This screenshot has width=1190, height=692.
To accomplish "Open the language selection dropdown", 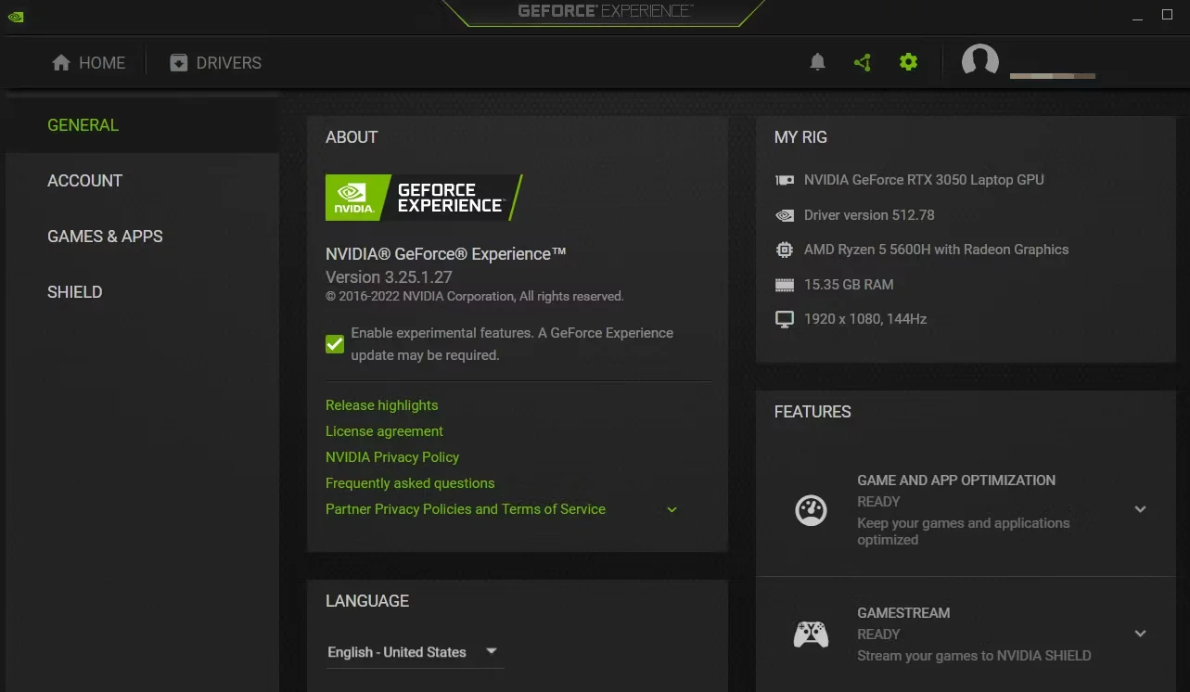I will point(413,652).
